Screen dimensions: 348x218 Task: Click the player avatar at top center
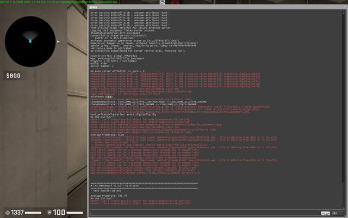point(163,3)
